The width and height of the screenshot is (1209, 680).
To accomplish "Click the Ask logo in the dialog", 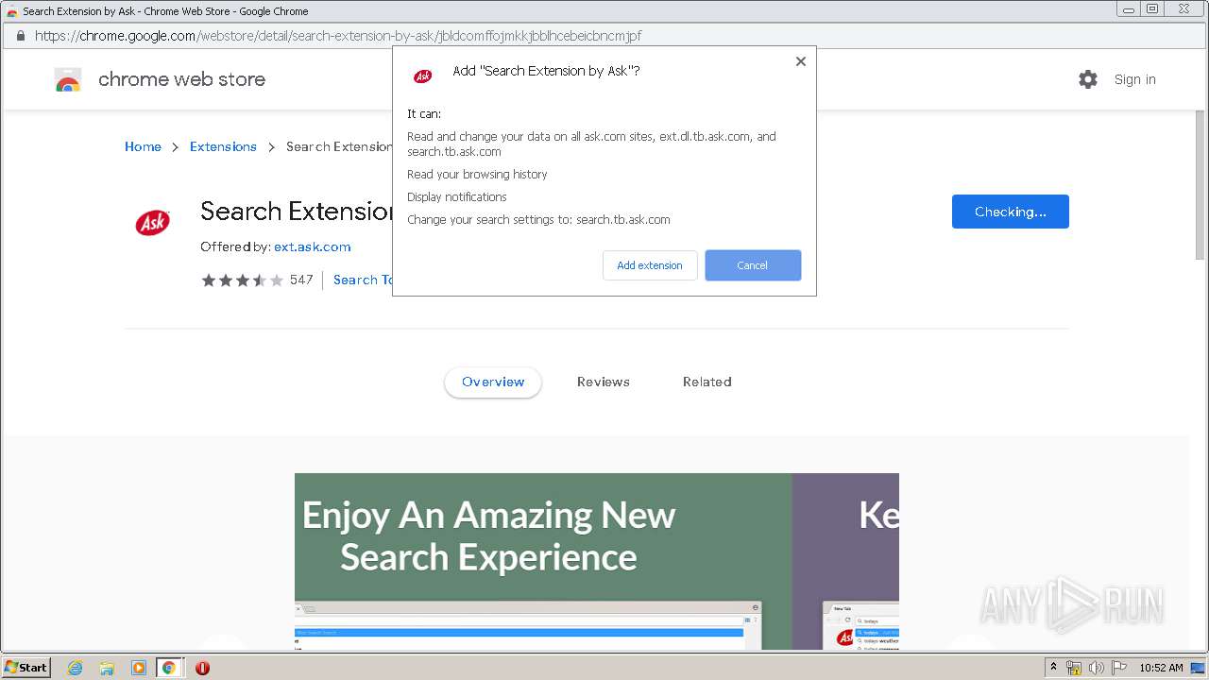I will [423, 76].
